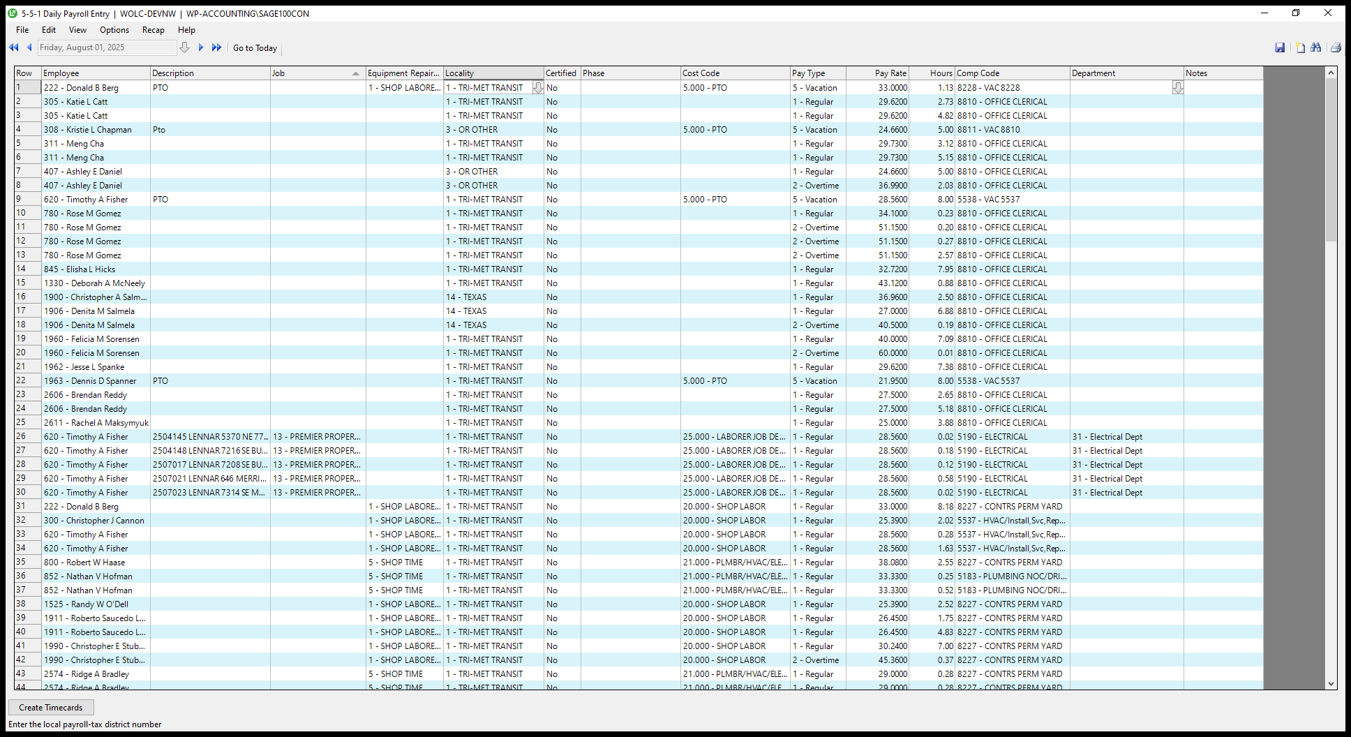Click the Print icon in toolbar
Viewport: 1351px width, 737px height.
click(1335, 47)
